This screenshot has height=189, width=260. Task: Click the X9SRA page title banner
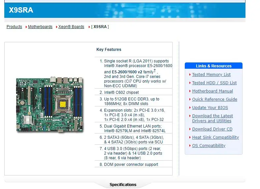point(125,10)
